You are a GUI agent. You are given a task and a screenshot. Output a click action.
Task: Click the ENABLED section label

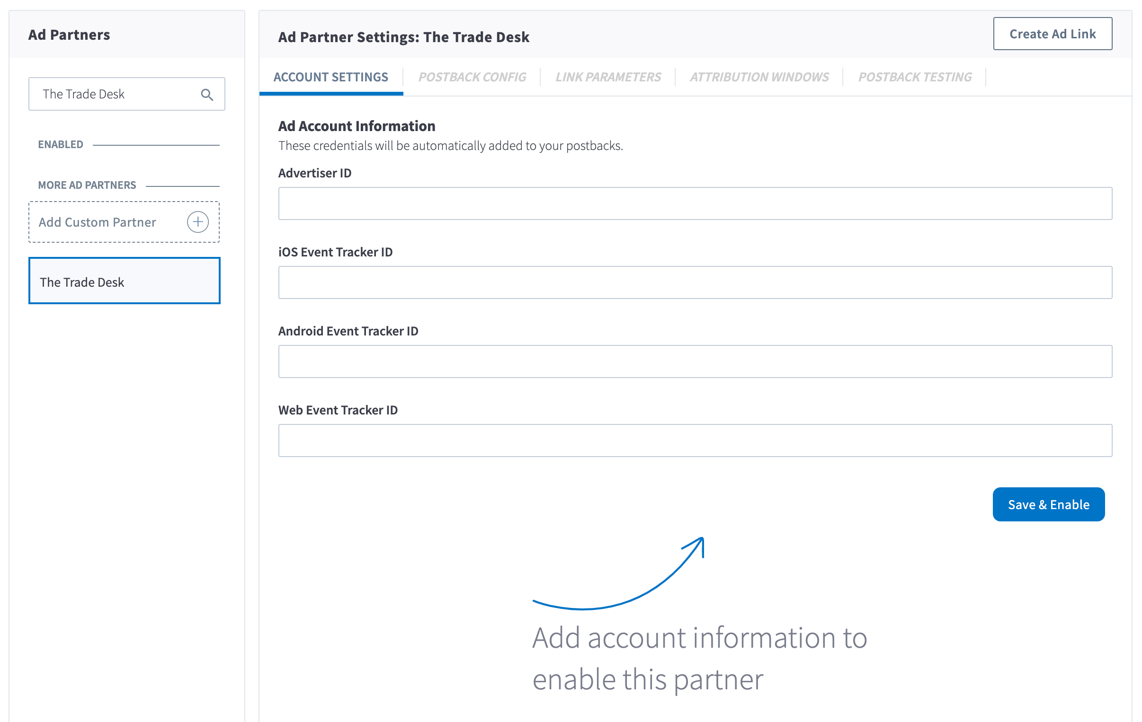(x=61, y=144)
